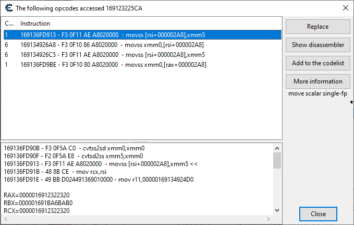Select the row at address 169136FD9BE
This screenshot has width=354, height=225.
point(142,65)
